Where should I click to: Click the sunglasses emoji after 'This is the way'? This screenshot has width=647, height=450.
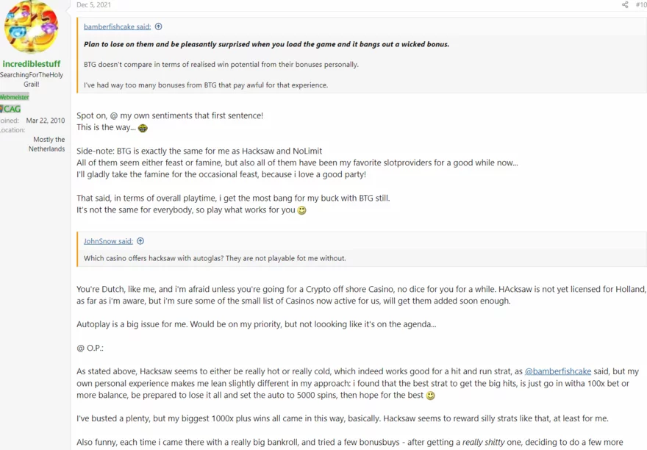click(143, 128)
